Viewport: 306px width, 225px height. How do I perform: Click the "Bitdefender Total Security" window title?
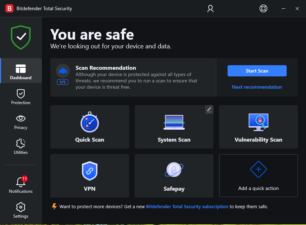click(x=44, y=8)
